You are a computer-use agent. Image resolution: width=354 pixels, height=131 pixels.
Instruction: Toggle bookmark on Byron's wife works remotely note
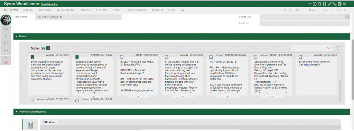click(x=300, y=57)
